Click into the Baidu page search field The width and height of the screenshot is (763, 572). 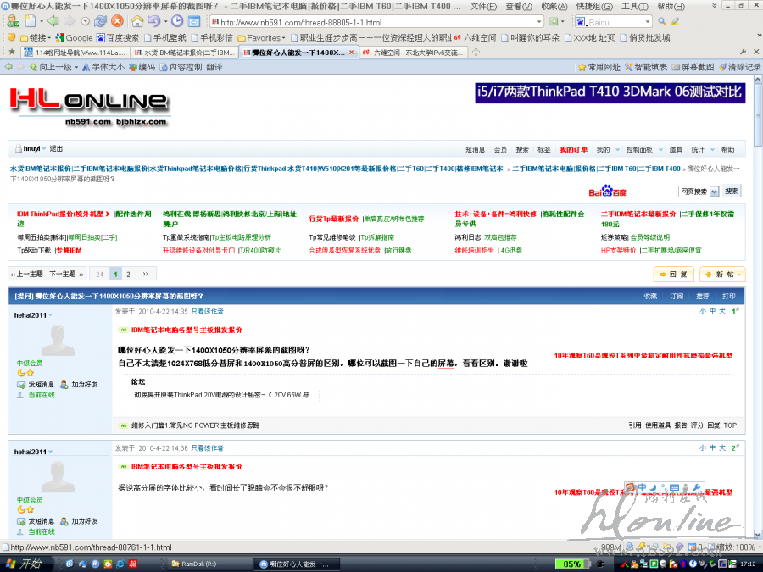pos(654,192)
